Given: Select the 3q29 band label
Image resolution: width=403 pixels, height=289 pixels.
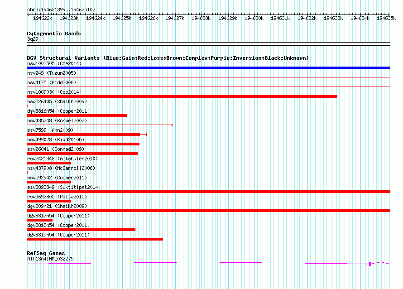Looking at the screenshot, I should (x=33, y=39).
